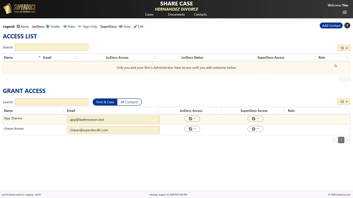The height and width of the screenshot is (198, 353).
Task: Focus the Access List search field
Action: 52,47
